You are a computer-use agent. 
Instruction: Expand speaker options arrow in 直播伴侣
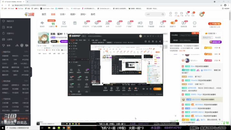[138, 88]
